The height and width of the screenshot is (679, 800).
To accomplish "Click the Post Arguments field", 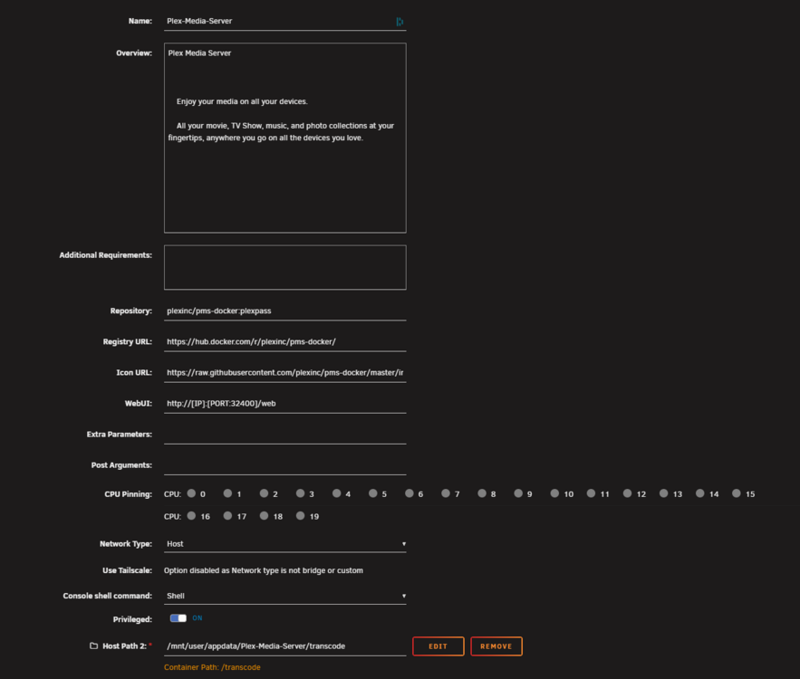I will click(284, 465).
